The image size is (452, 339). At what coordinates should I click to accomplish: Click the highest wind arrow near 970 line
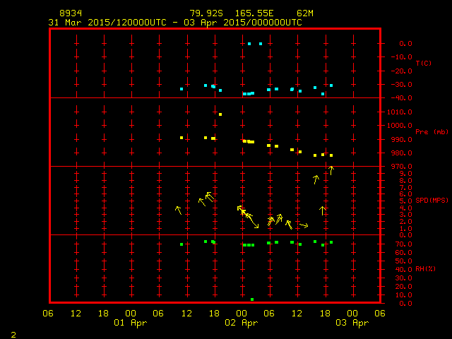click(x=331, y=169)
